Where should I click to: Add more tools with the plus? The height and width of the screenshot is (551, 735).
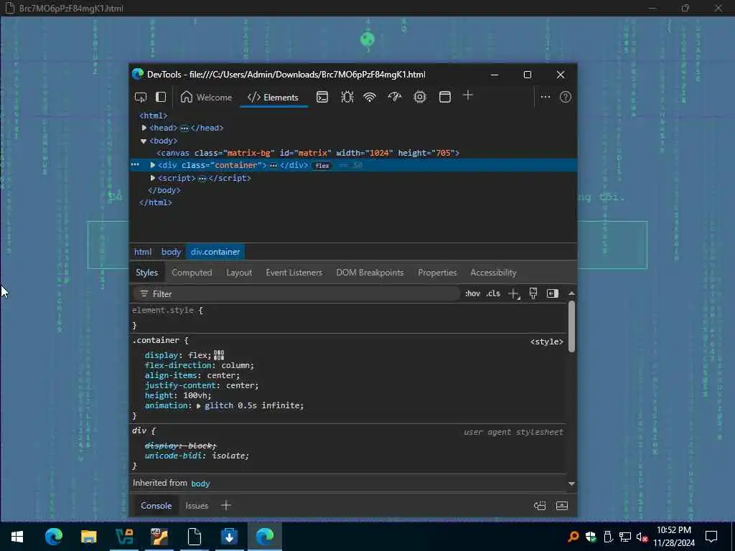pyautogui.click(x=468, y=95)
